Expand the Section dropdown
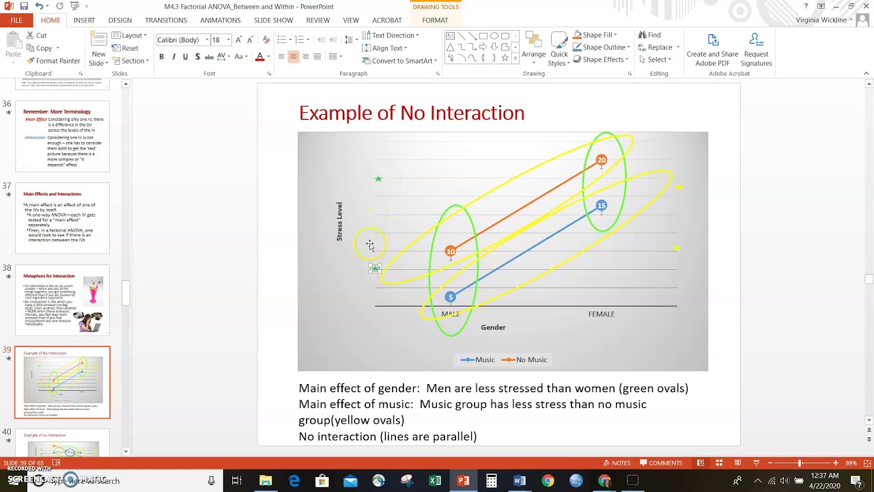Image resolution: width=874 pixels, height=492 pixels. coord(130,61)
